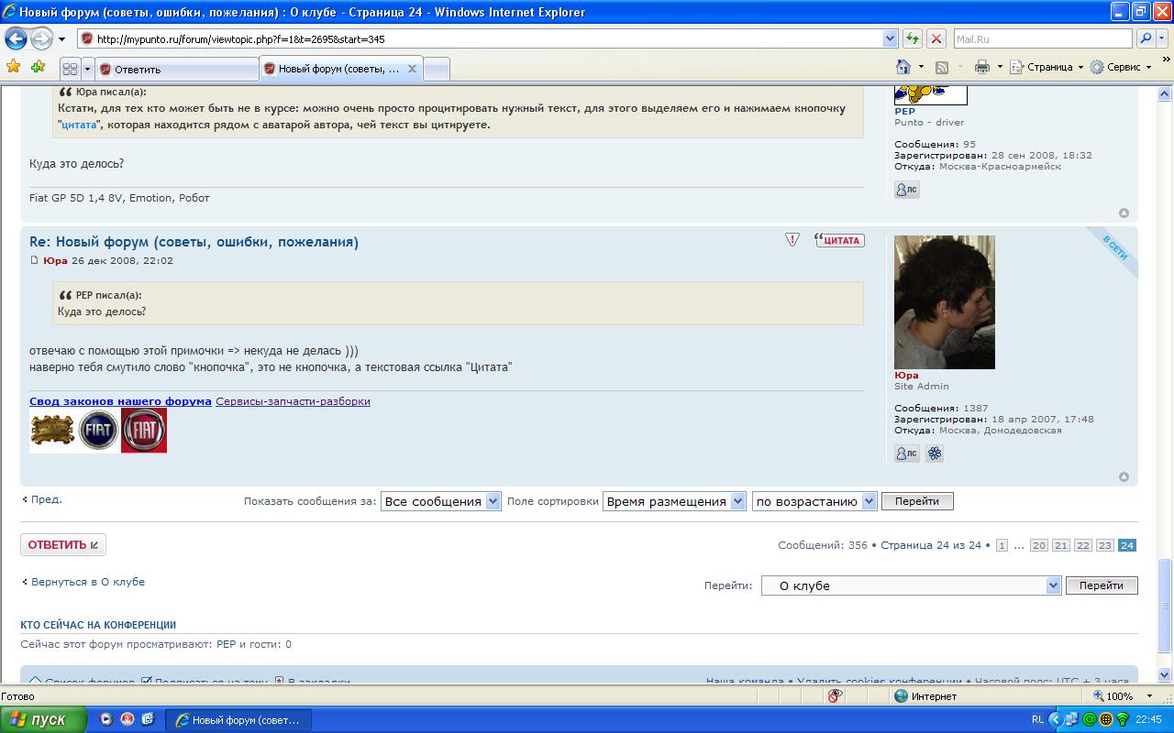Send a private message to Юра via the ЛС icon
Image resolution: width=1174 pixels, height=733 pixels.
coord(906,454)
